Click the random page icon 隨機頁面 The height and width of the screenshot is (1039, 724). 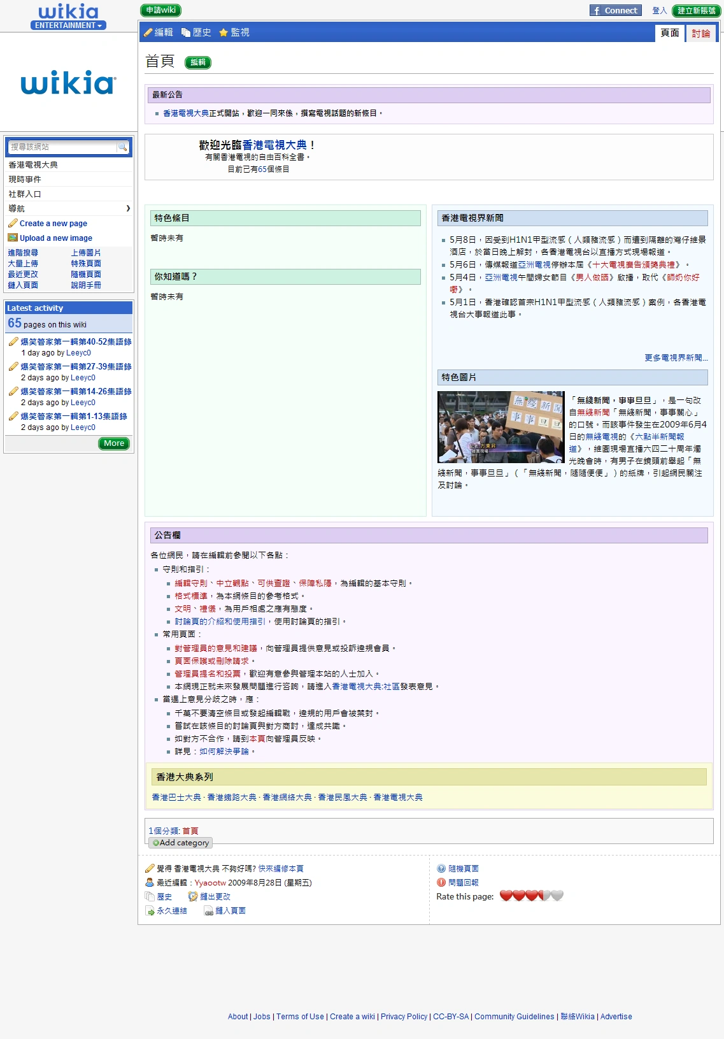(441, 869)
